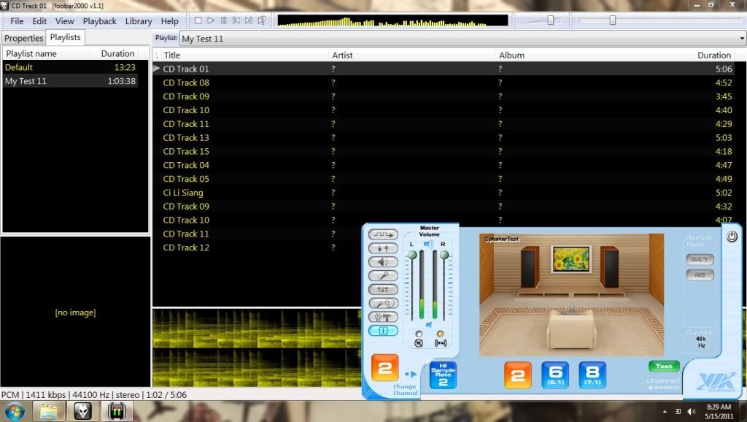Open the microphone icon page in VIA sidebar
747x422 pixels.
[383, 275]
